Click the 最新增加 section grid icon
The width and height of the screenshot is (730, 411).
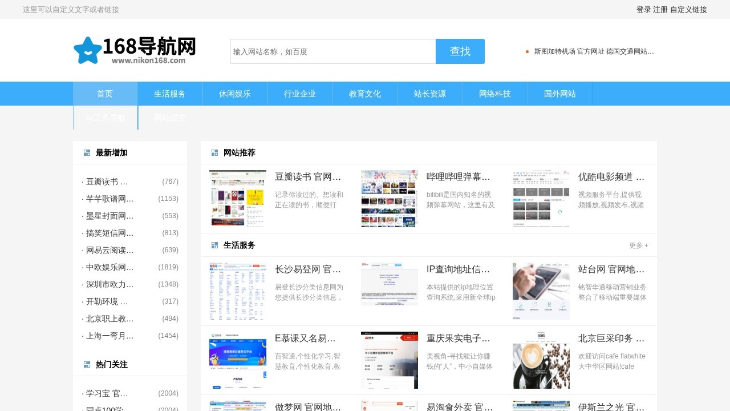[x=87, y=153]
